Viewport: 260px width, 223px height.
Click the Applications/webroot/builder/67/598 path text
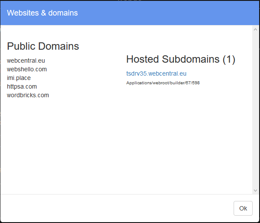click(x=163, y=83)
